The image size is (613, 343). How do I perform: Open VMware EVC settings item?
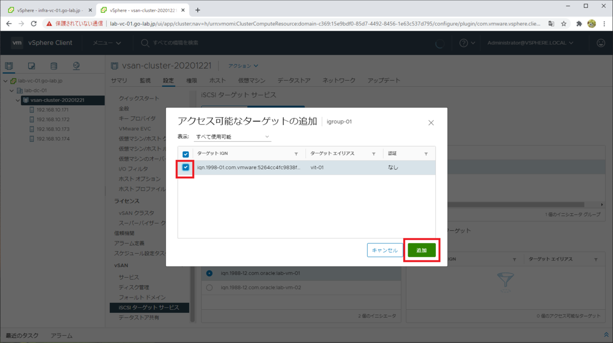pos(135,129)
